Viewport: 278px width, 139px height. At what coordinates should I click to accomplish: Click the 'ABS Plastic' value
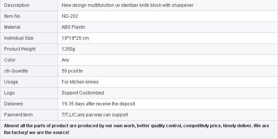coord(73,27)
